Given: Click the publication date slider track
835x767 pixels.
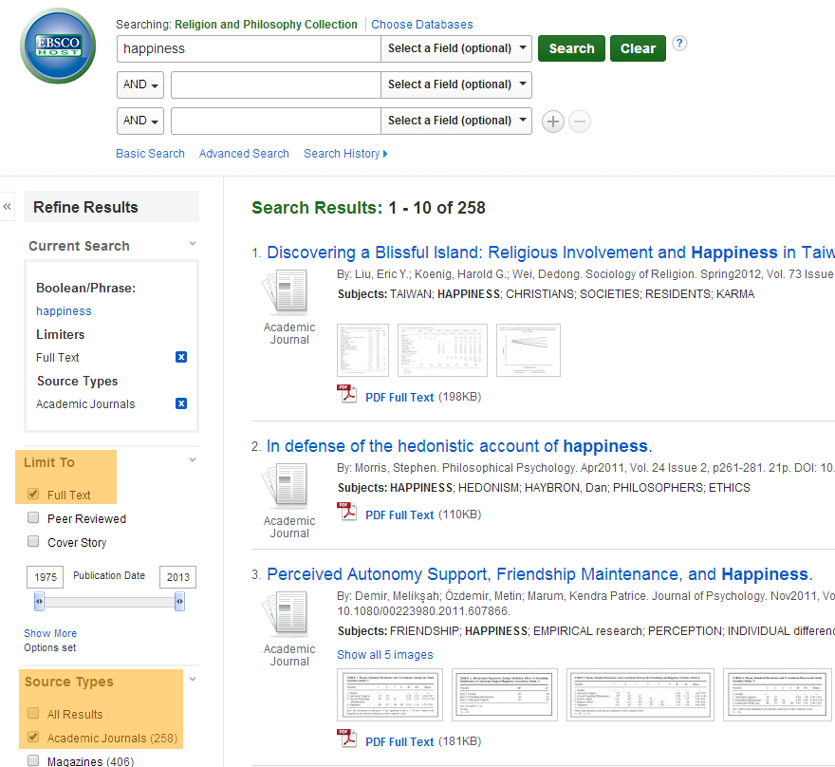Looking at the screenshot, I should (x=109, y=602).
